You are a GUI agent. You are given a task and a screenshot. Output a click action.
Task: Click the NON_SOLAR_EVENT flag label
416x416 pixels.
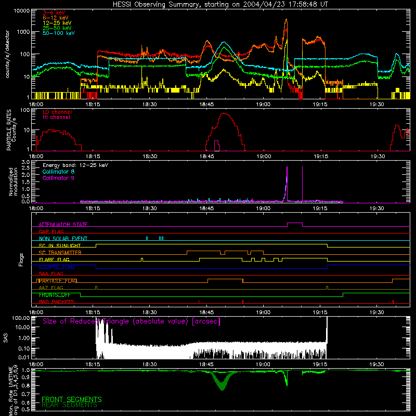click(x=63, y=239)
